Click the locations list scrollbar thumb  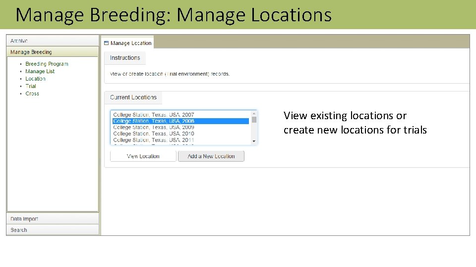click(x=254, y=120)
